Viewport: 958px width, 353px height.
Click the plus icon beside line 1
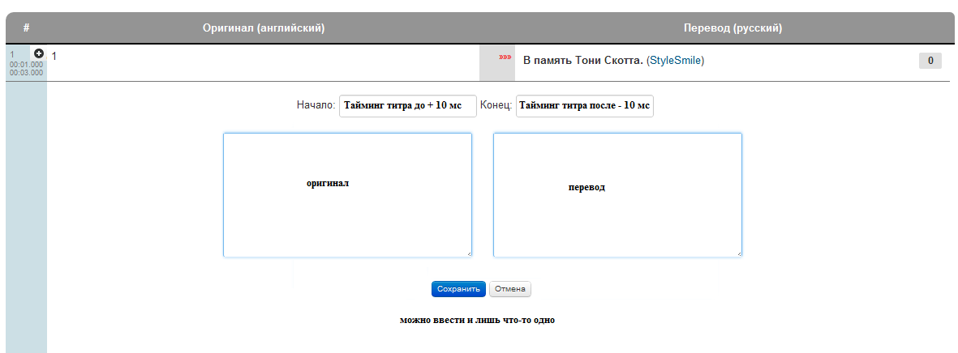(38, 53)
